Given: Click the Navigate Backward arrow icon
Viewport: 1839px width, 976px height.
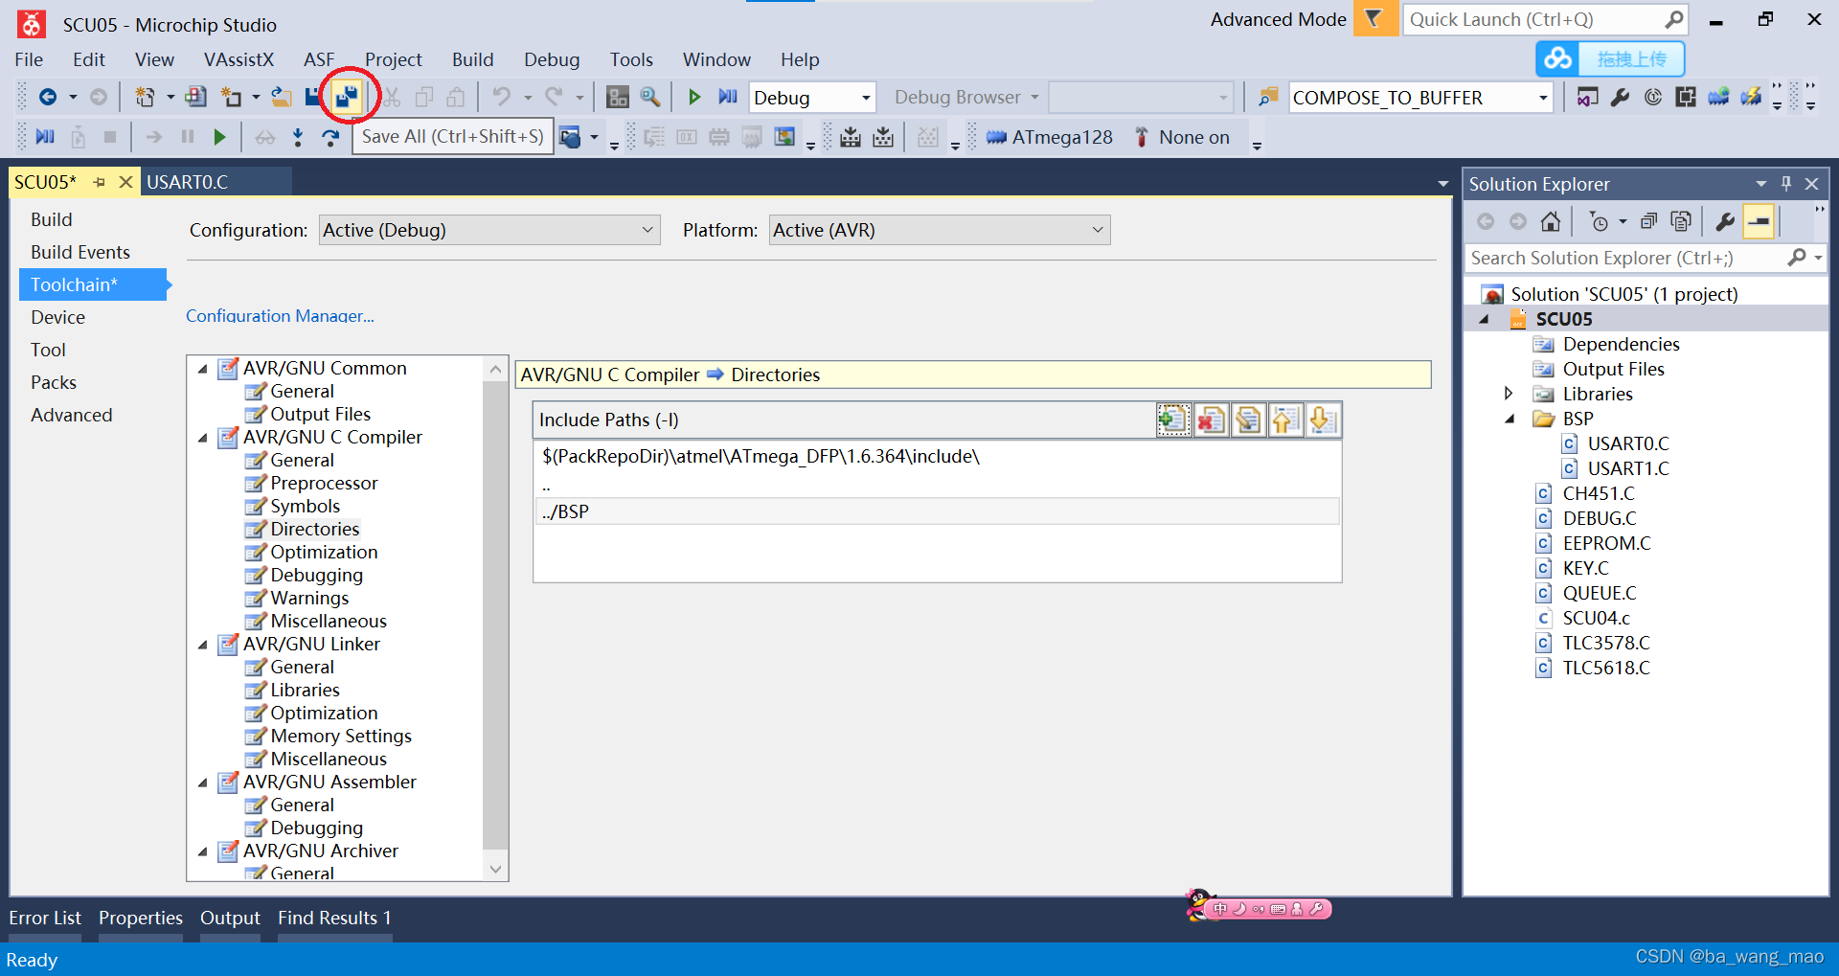Looking at the screenshot, I should point(47,97).
